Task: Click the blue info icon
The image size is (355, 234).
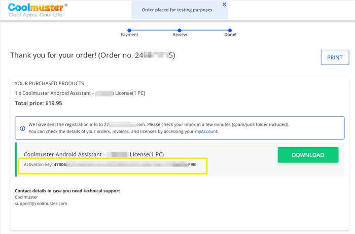Action: pyautogui.click(x=22, y=128)
